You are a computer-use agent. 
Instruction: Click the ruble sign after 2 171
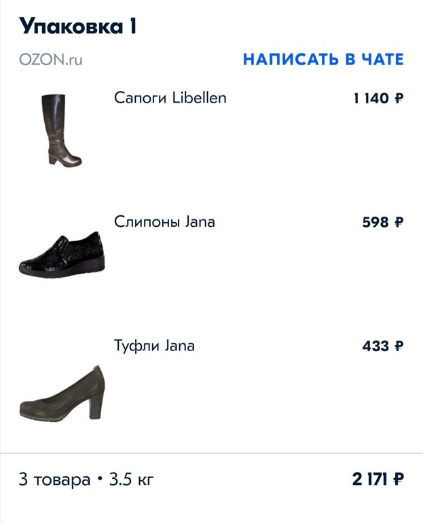click(399, 480)
